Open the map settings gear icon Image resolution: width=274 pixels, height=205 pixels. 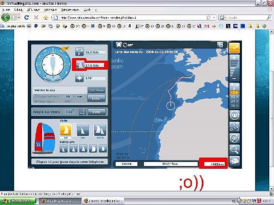220,44
